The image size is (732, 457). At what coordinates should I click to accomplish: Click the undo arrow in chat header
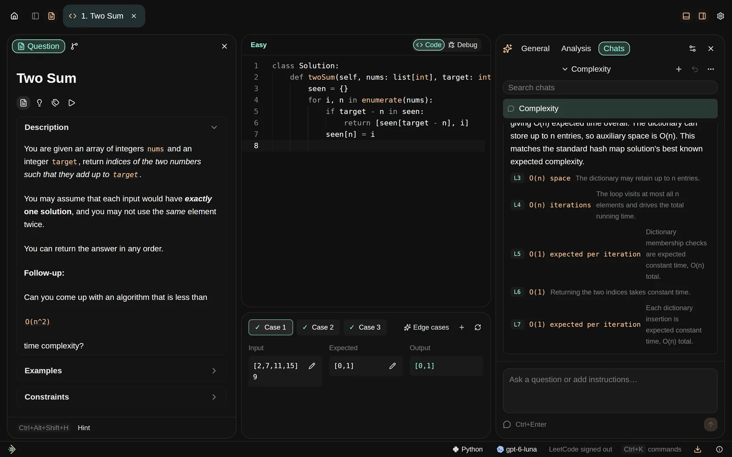click(x=695, y=69)
